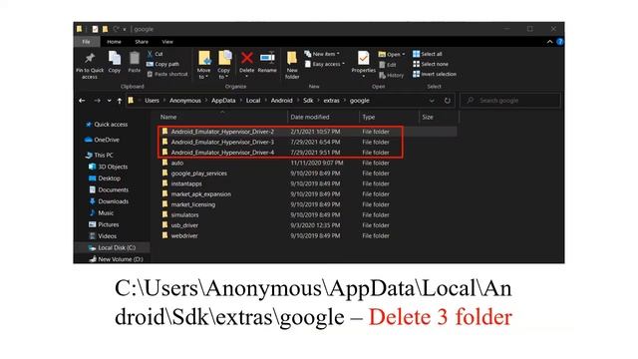Screen dimensions: 638x359
Task: Click the Properties icon
Action: (x=363, y=58)
